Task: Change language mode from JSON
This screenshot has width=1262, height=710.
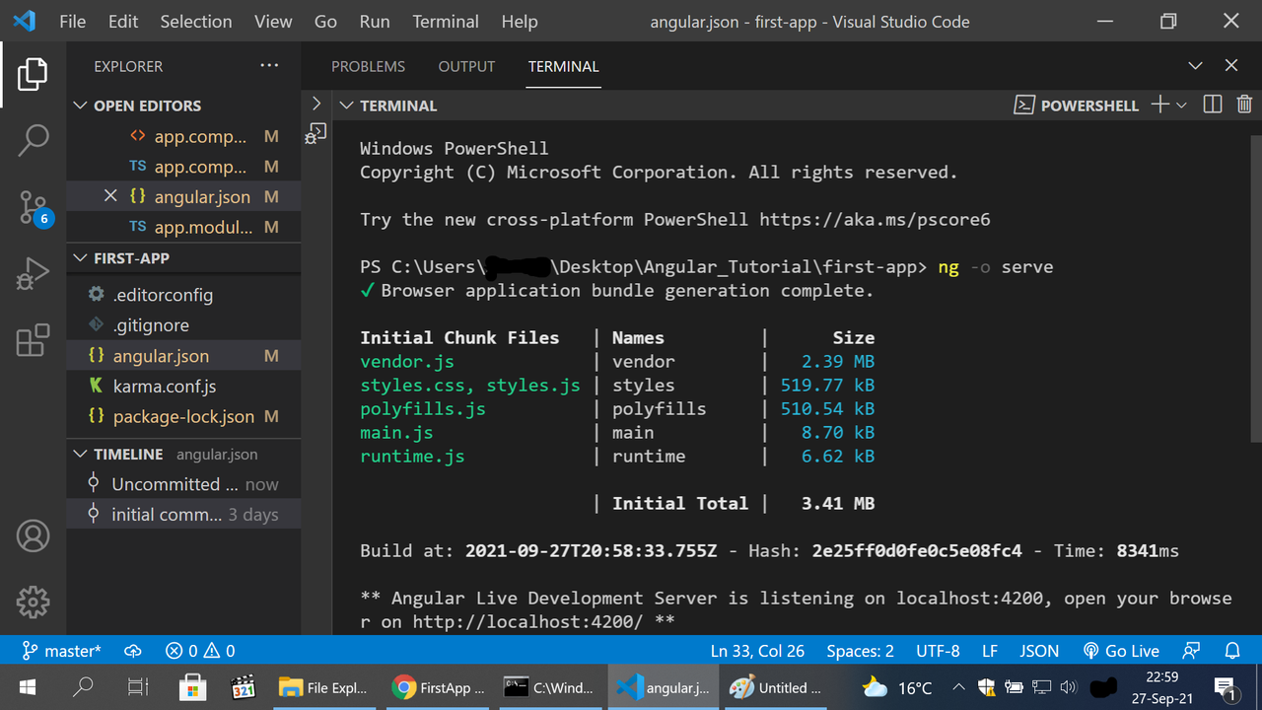Action: (1039, 651)
